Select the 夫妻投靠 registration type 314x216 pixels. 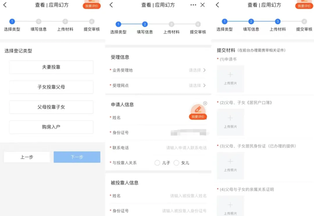click(x=51, y=67)
